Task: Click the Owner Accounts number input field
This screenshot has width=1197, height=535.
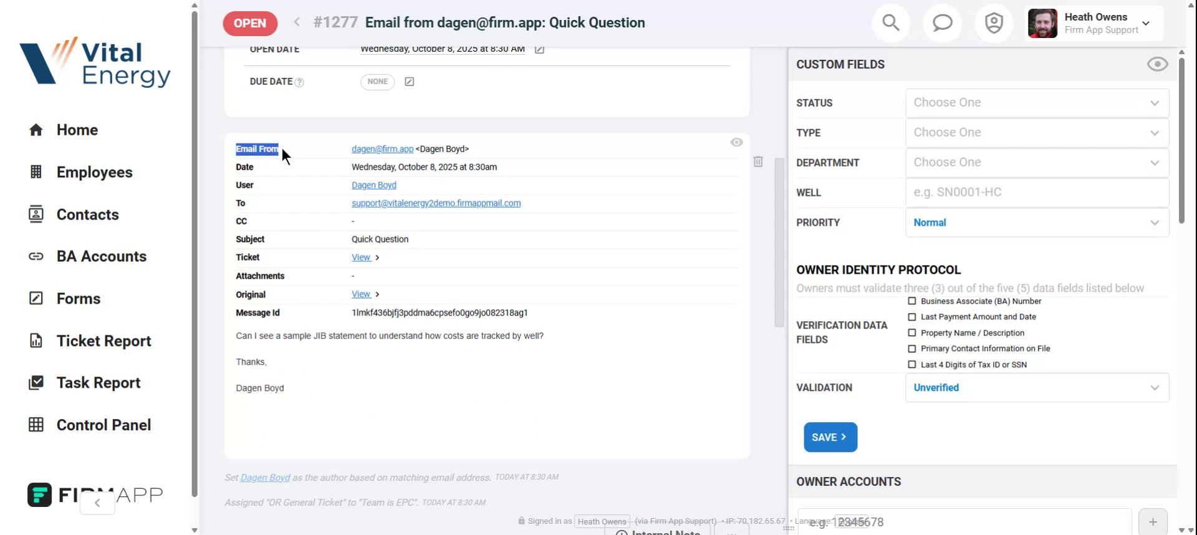Action: pyautogui.click(x=964, y=522)
